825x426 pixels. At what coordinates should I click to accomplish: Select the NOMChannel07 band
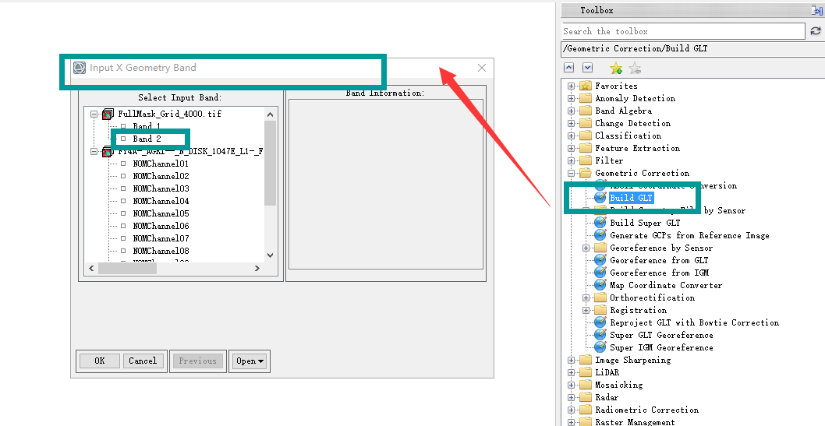click(x=161, y=238)
